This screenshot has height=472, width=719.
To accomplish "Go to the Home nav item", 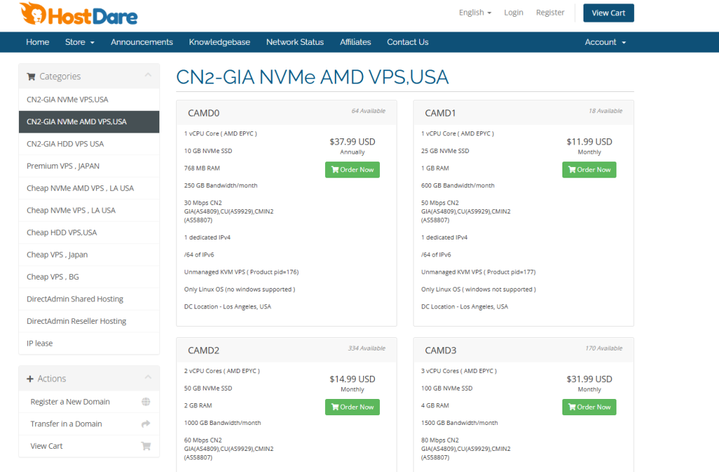I will pyautogui.click(x=38, y=42).
